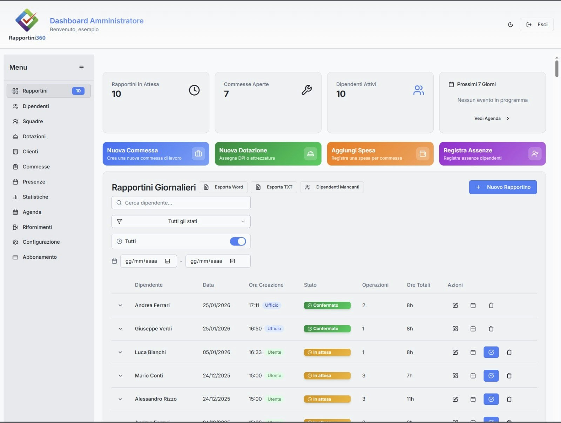This screenshot has width=561, height=423.
Task: Expand Alessandro Rizzo's report row
Action: 120,399
